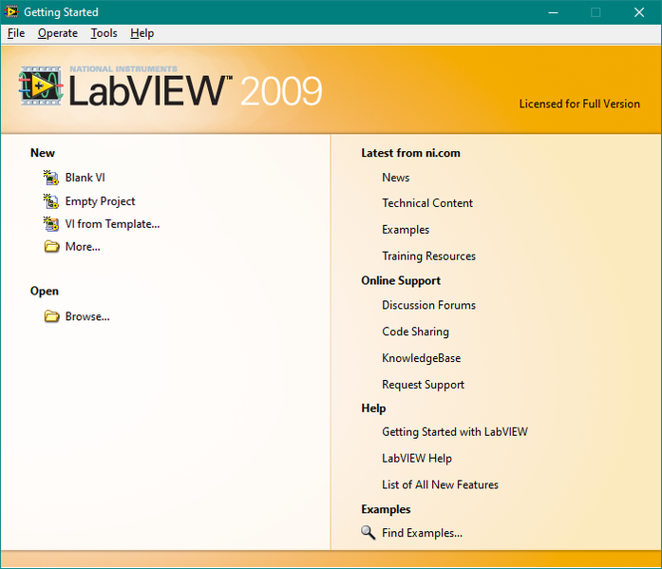Open Examples link under Latest from ni.com

[406, 230]
